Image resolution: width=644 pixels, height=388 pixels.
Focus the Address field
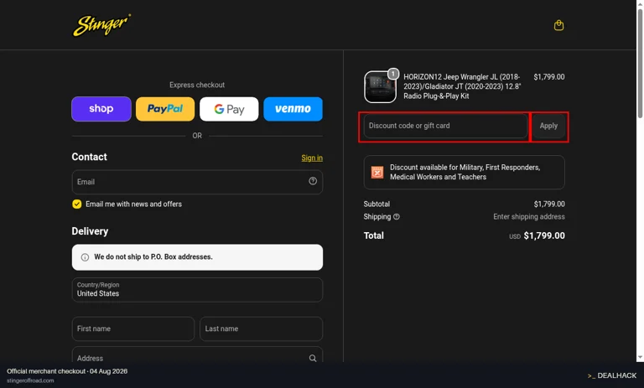click(197, 356)
